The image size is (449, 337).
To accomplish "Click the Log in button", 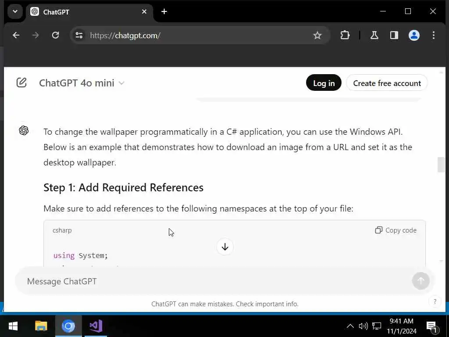I will click(x=324, y=83).
